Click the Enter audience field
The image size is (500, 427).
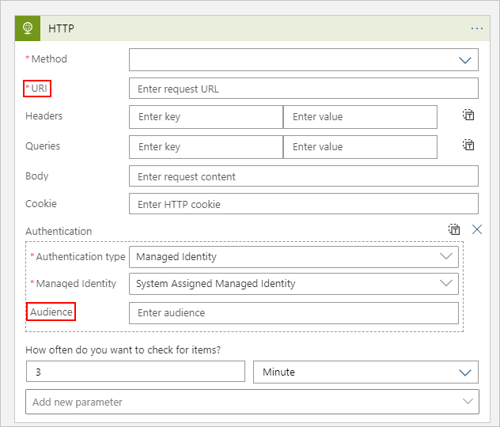(x=294, y=313)
